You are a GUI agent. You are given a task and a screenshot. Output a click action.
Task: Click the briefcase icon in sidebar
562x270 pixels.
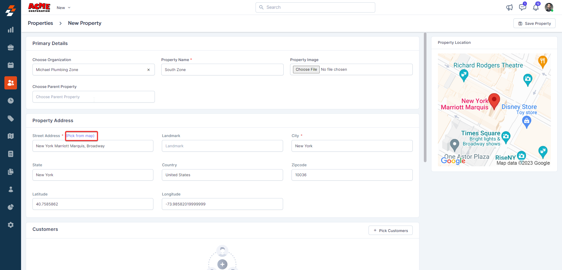pyautogui.click(x=11, y=47)
